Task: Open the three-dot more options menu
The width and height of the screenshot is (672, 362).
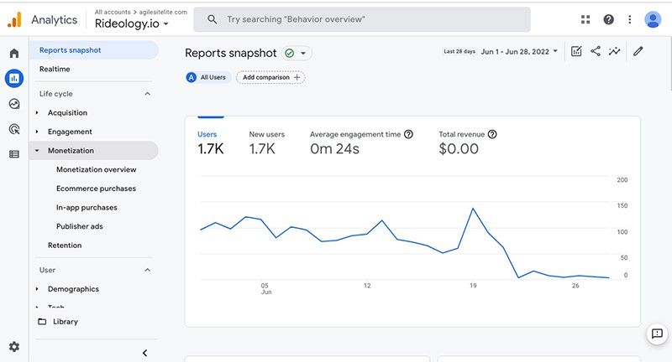Action: pyautogui.click(x=629, y=19)
